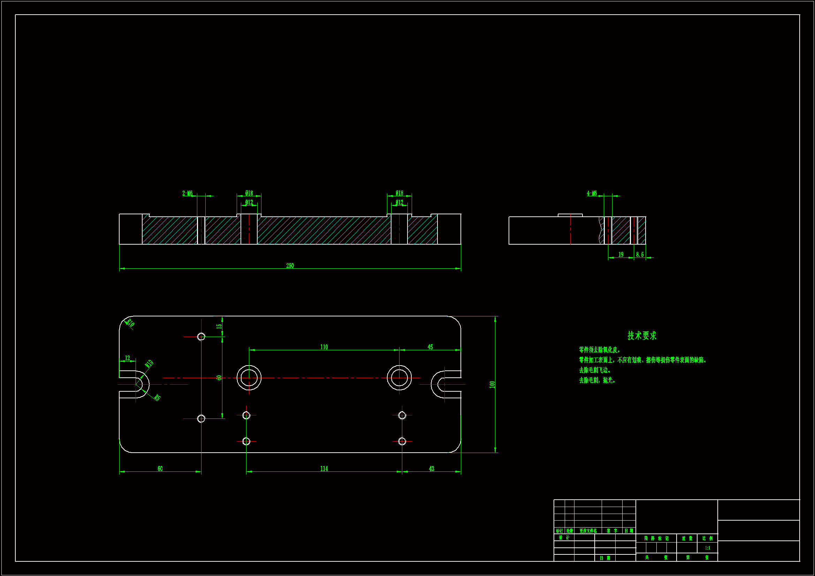Select the 4-M6 callout in side view
This screenshot has width=815, height=576.
tap(592, 193)
